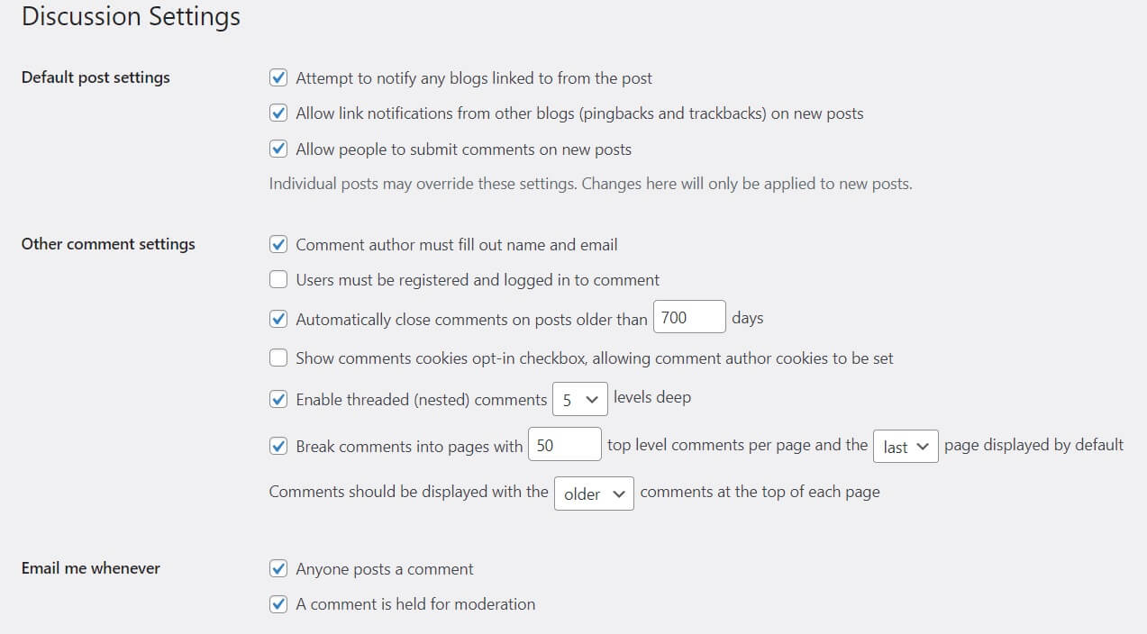Screen dimensions: 1147x634
Task: Click the Anyone posts a comment label
Action: [x=385, y=569]
